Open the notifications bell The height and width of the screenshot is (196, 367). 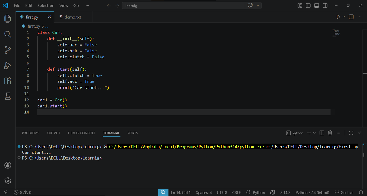[x=361, y=192]
